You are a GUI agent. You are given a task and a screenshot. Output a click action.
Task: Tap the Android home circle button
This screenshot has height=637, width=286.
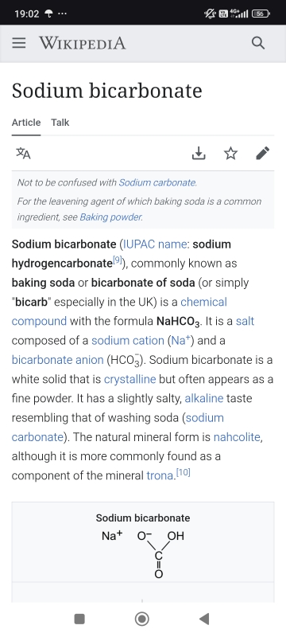coord(141,619)
